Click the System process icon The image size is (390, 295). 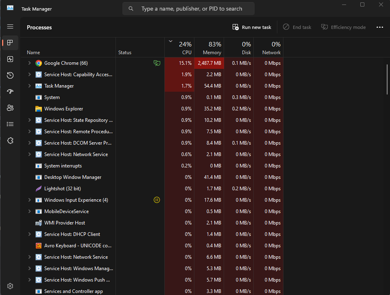click(x=39, y=97)
